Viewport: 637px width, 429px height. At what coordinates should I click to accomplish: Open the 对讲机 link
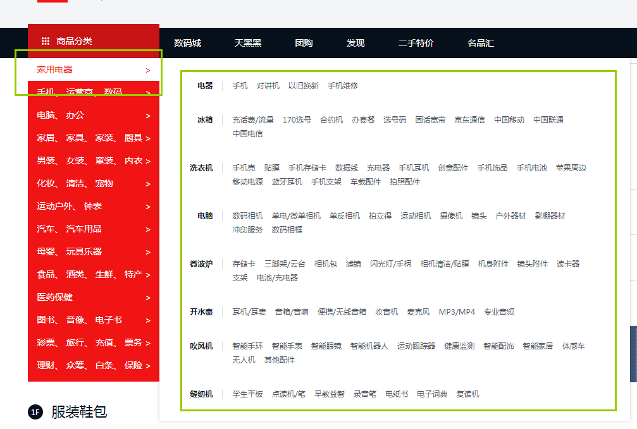pyautogui.click(x=268, y=86)
